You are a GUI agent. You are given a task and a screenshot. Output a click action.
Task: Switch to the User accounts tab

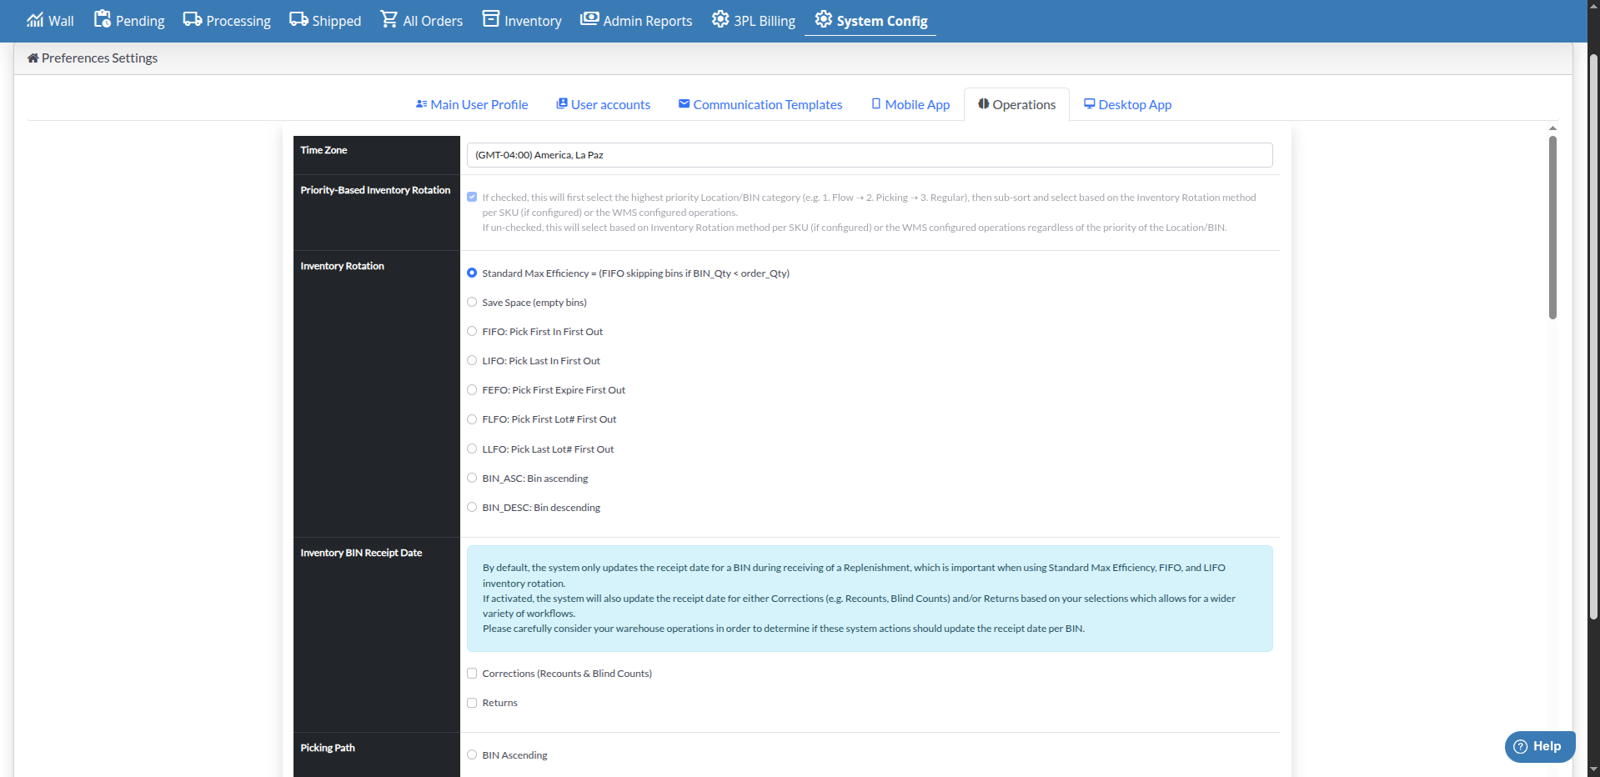[x=603, y=105]
